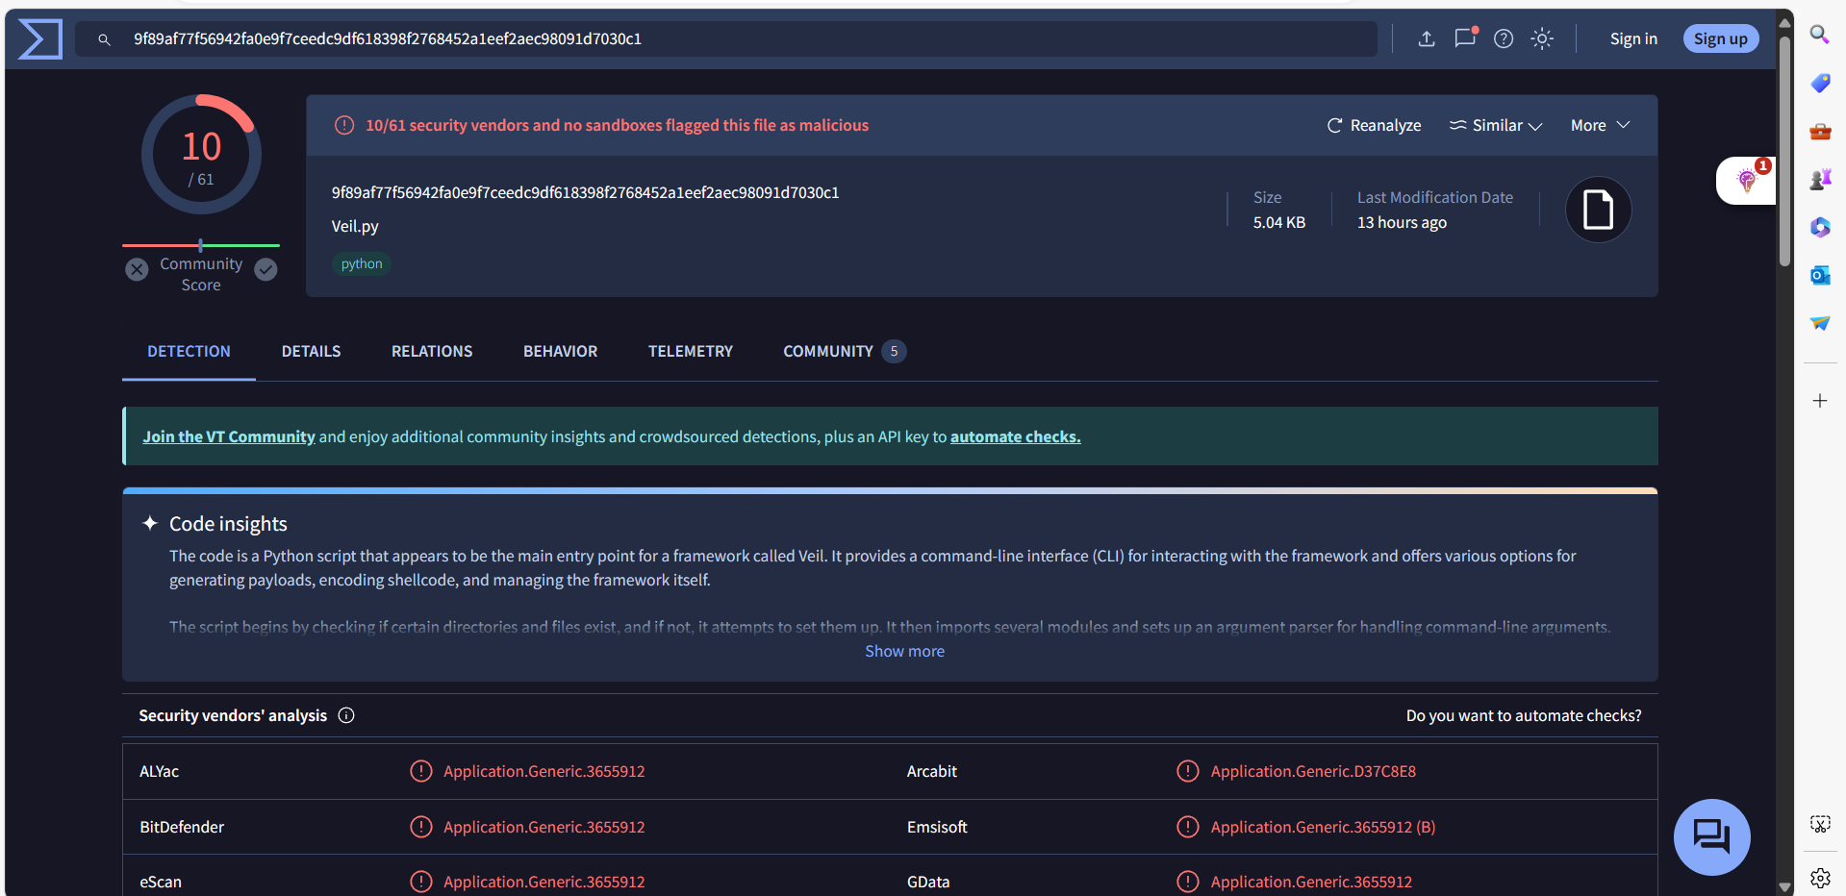
Task: Click the alert icon in the ALYac row
Action: (x=421, y=771)
